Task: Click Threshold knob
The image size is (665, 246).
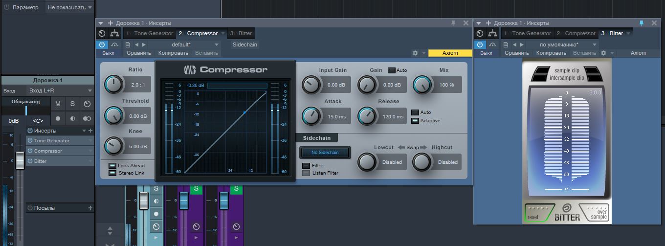Action: [113, 115]
